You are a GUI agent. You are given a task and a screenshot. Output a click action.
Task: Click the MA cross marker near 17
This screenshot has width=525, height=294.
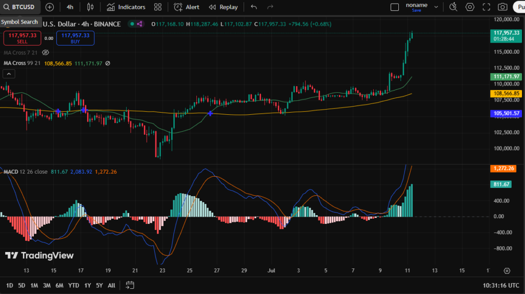coord(84,110)
